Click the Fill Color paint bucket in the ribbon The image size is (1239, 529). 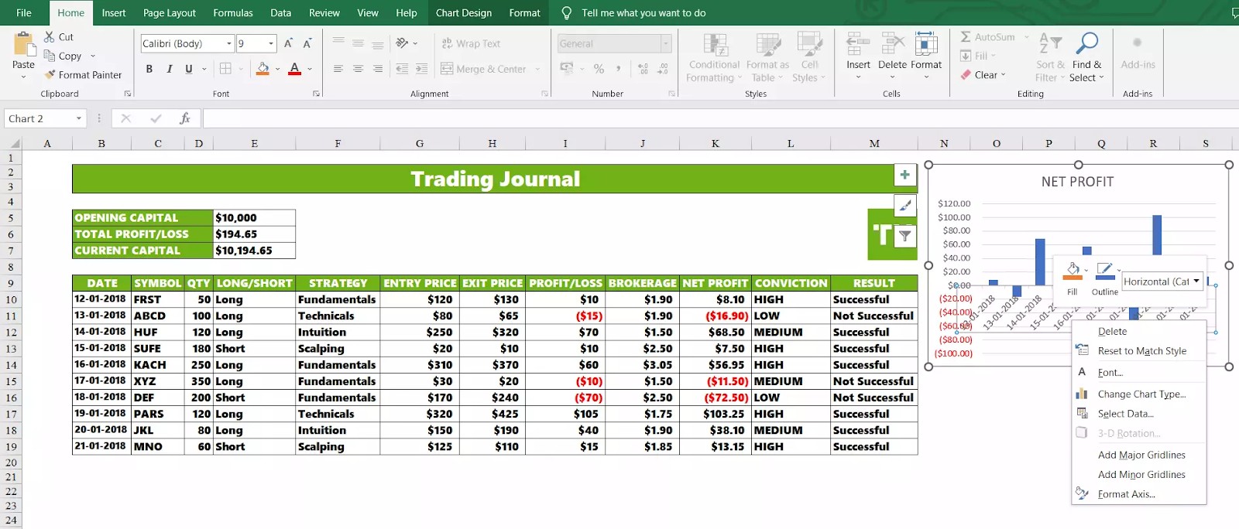[263, 69]
